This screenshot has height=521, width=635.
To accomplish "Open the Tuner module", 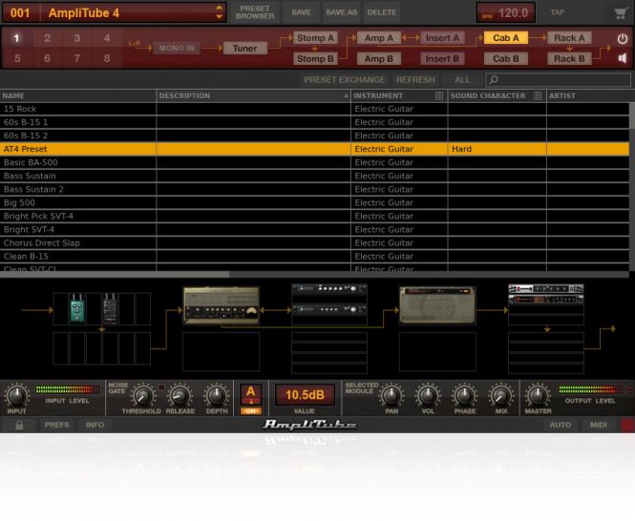I will coord(244,49).
